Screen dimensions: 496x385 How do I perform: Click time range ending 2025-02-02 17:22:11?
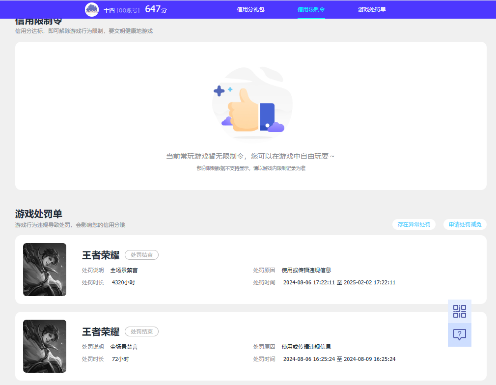point(339,282)
